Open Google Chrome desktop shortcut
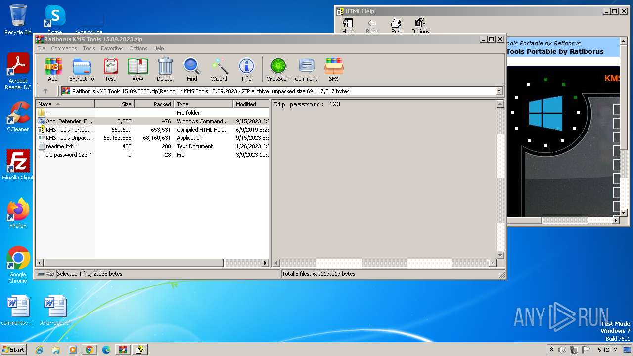 point(18,265)
